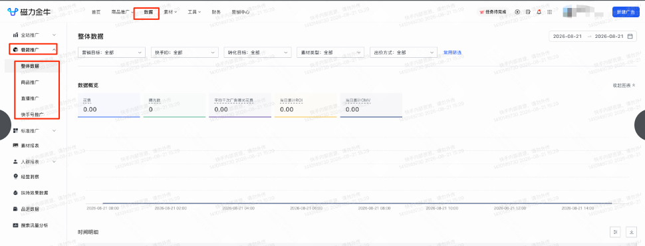Open the 素材 top menu
Image resolution: width=645 pixels, height=246 pixels.
click(x=170, y=13)
